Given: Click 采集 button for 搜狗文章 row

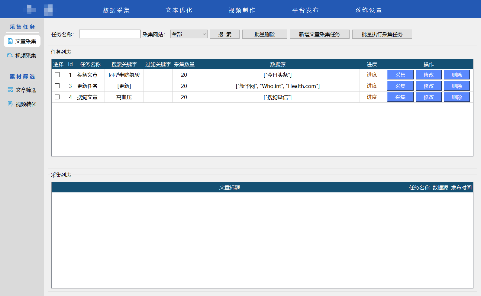Looking at the screenshot, I should tap(400, 97).
